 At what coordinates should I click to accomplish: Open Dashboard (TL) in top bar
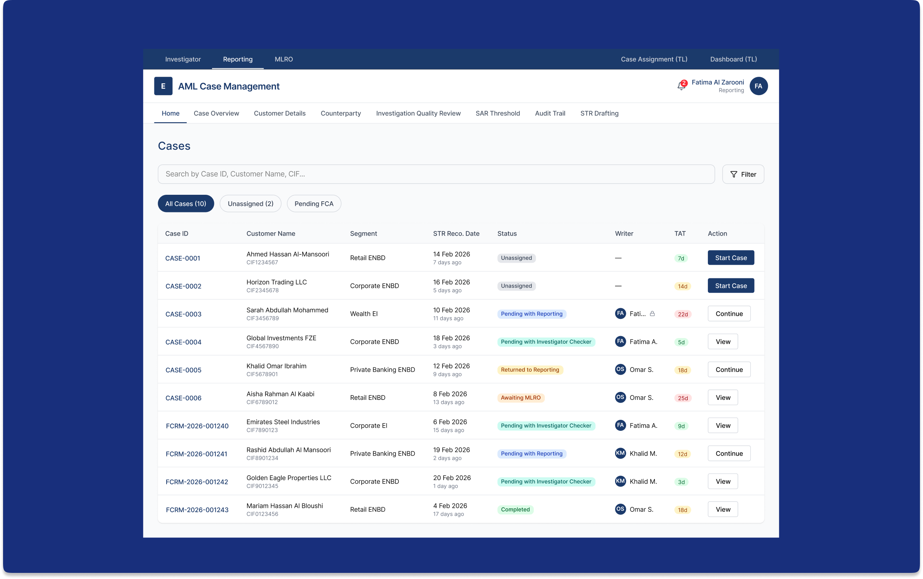point(733,59)
